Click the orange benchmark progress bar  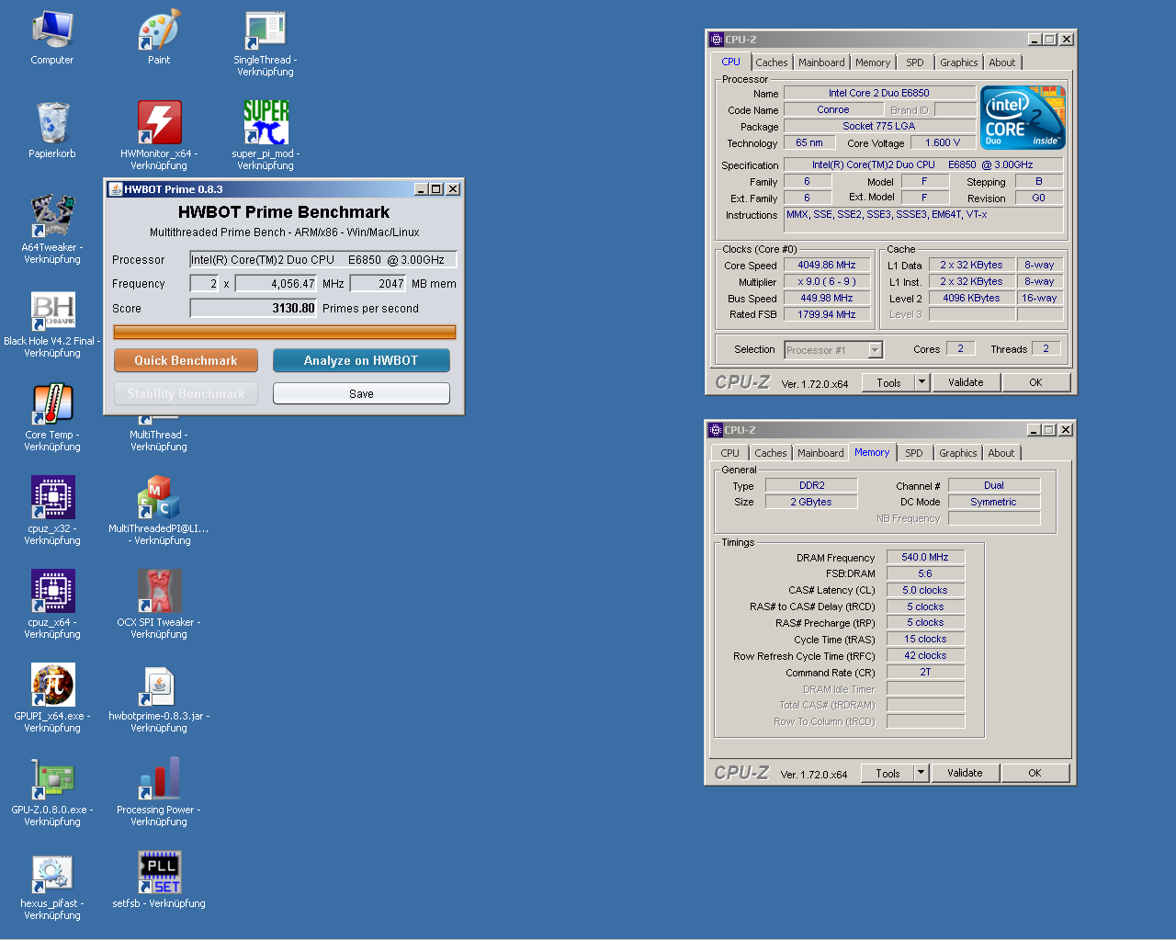click(285, 332)
